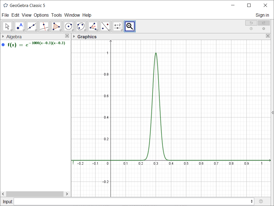Select the Reflect about Line tool
This screenshot has width=274, height=206.
point(105,26)
